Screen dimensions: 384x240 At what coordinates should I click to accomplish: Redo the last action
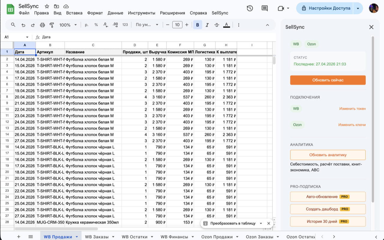tap(33, 25)
